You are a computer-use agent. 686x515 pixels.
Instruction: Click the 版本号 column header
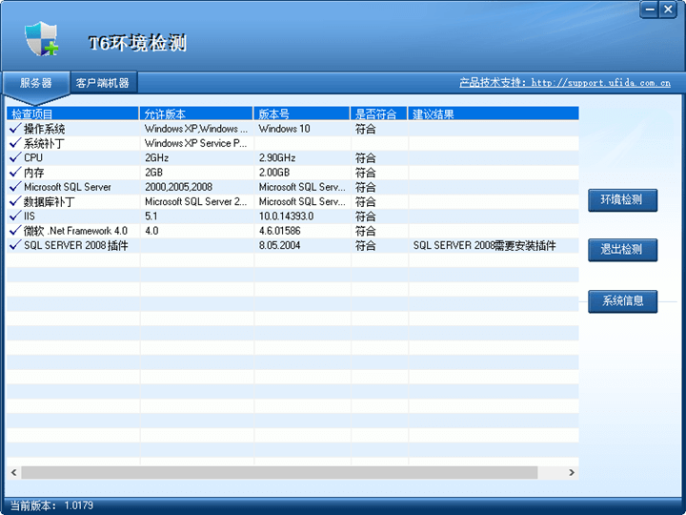(x=302, y=113)
